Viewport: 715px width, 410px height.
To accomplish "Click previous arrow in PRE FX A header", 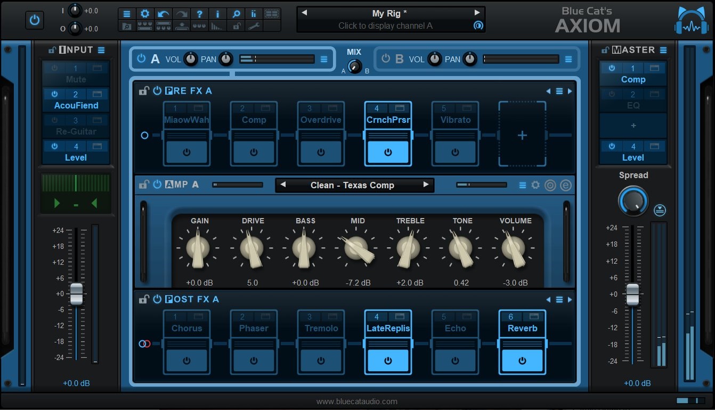I will (x=549, y=91).
